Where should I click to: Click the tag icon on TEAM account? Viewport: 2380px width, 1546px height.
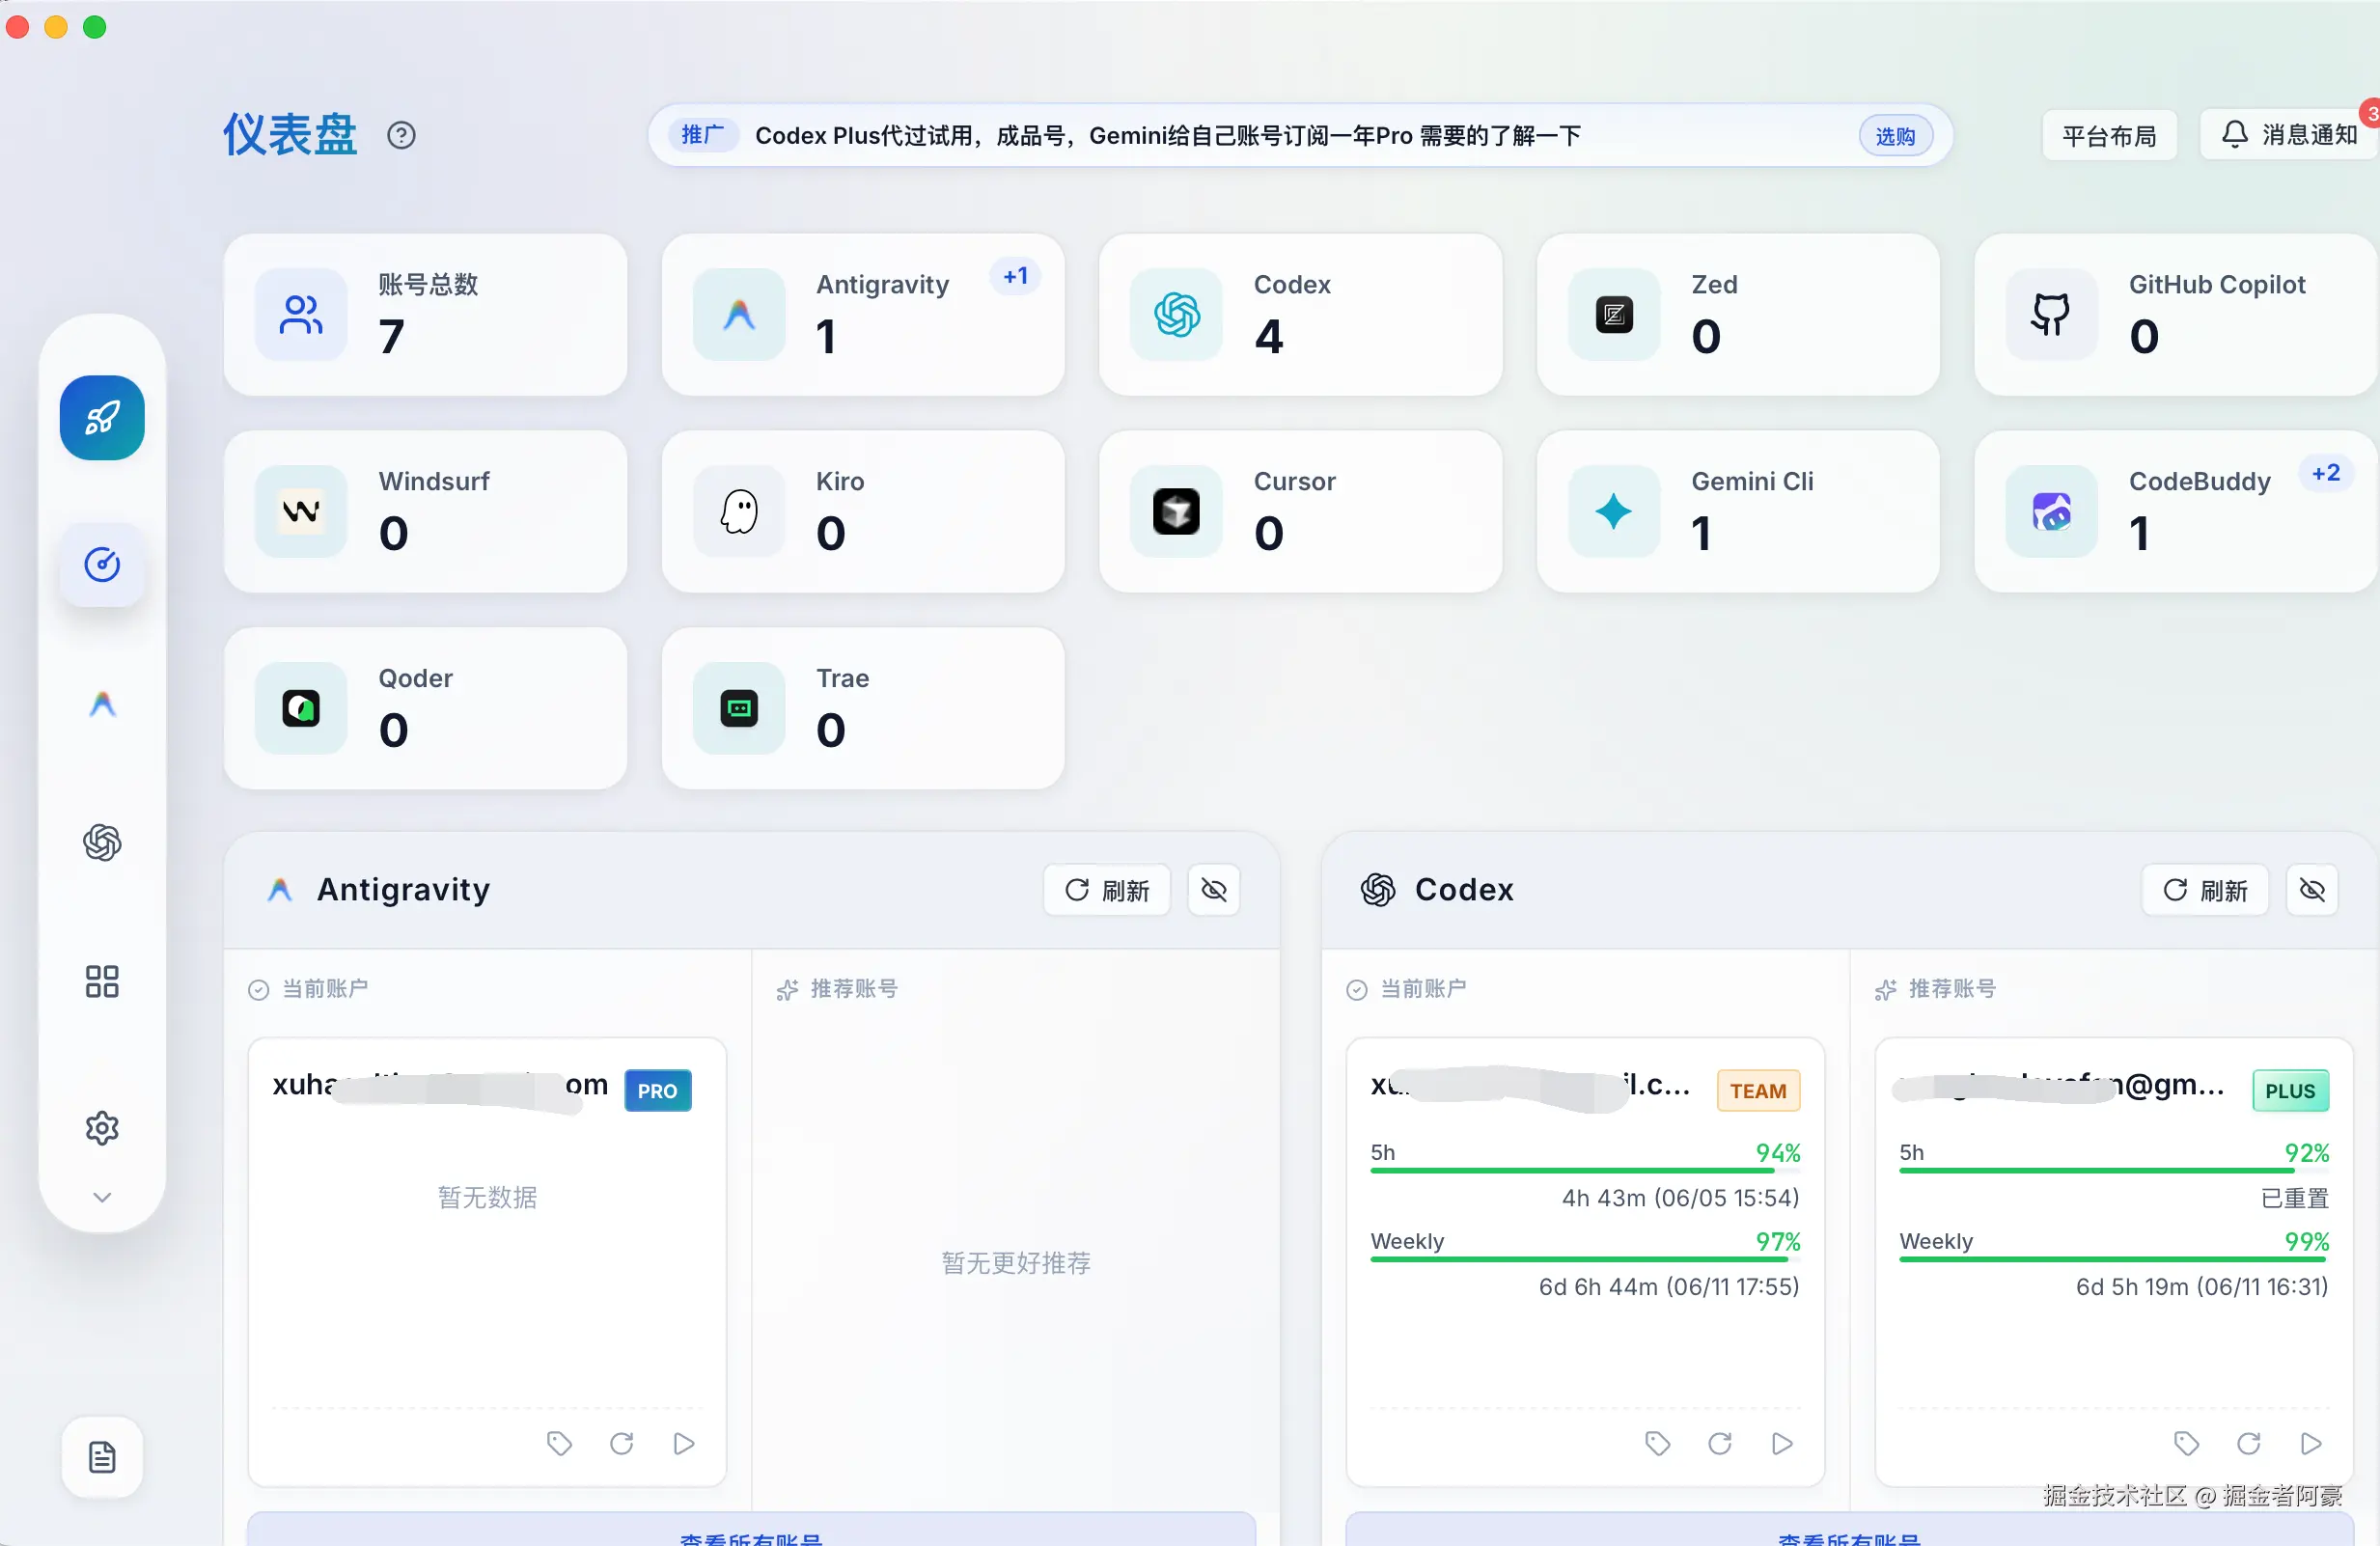click(x=1657, y=1443)
